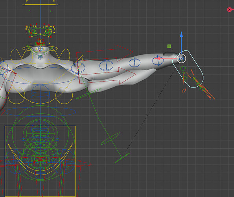The width and height of the screenshot is (234, 197).
Task: Grab the red X-axis move arrow
Action: point(157,59)
